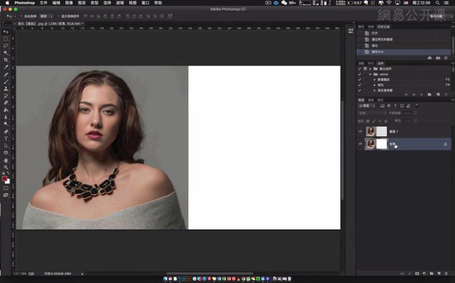455x283 pixels.
Task: Open the 文件 menu
Action: 43,3
